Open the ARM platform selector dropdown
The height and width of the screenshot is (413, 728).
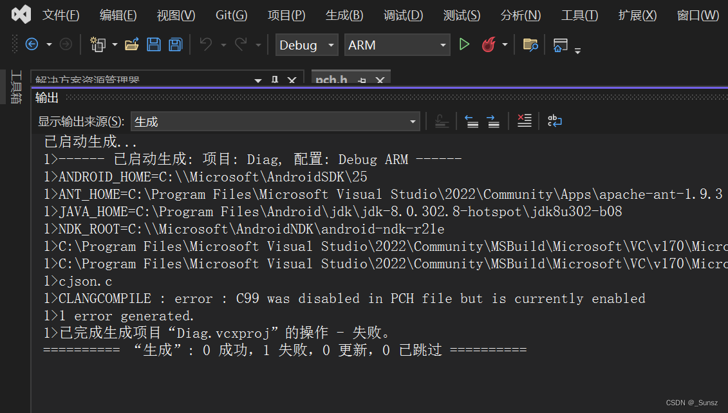pos(397,45)
